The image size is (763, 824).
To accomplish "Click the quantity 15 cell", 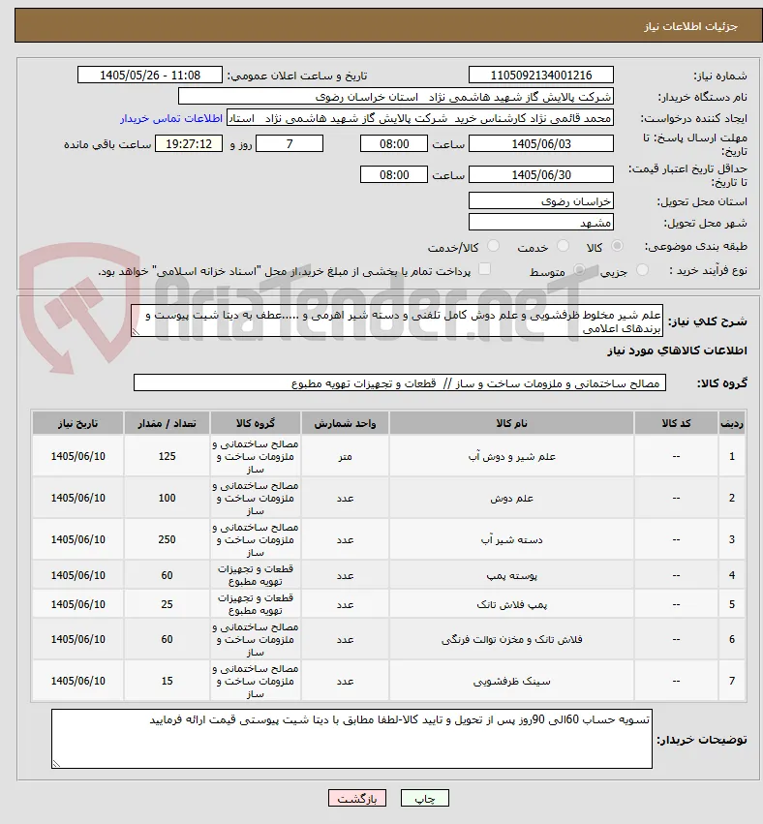I will click(167, 681).
